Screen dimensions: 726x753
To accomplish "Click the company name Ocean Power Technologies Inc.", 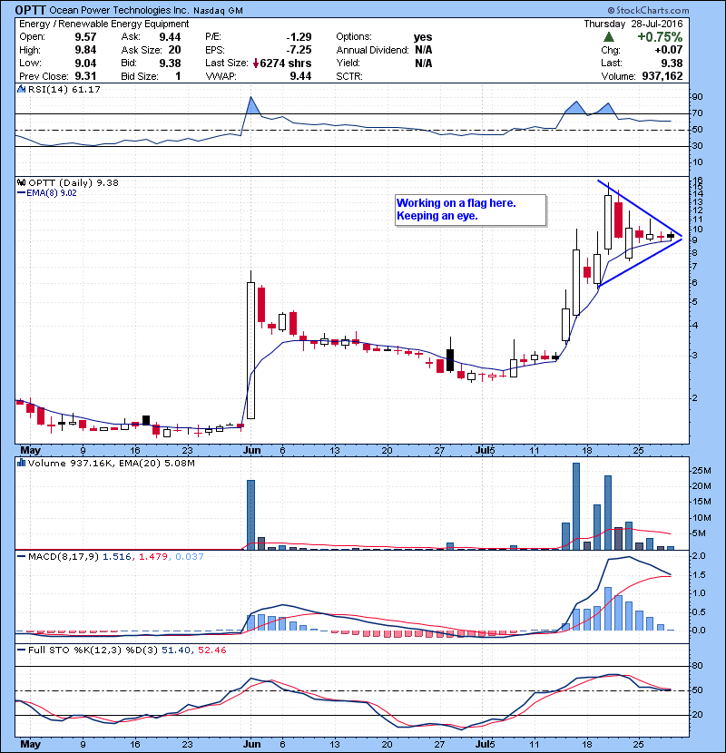I will coord(119,10).
